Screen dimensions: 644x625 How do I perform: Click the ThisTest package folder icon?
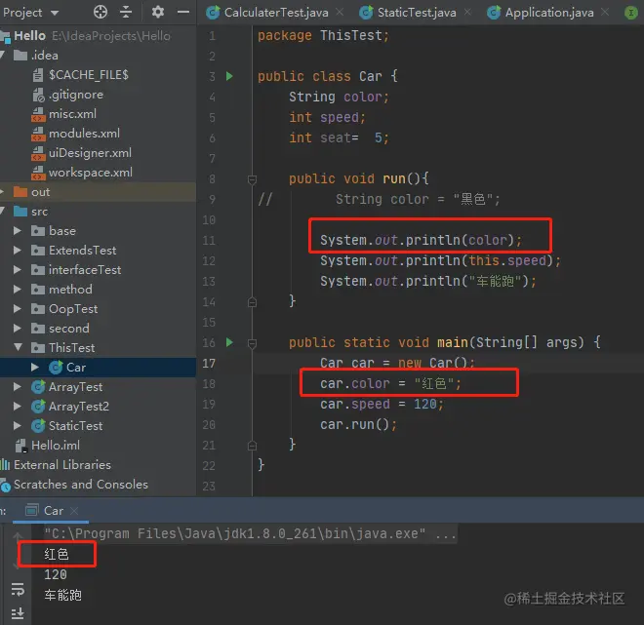click(38, 348)
